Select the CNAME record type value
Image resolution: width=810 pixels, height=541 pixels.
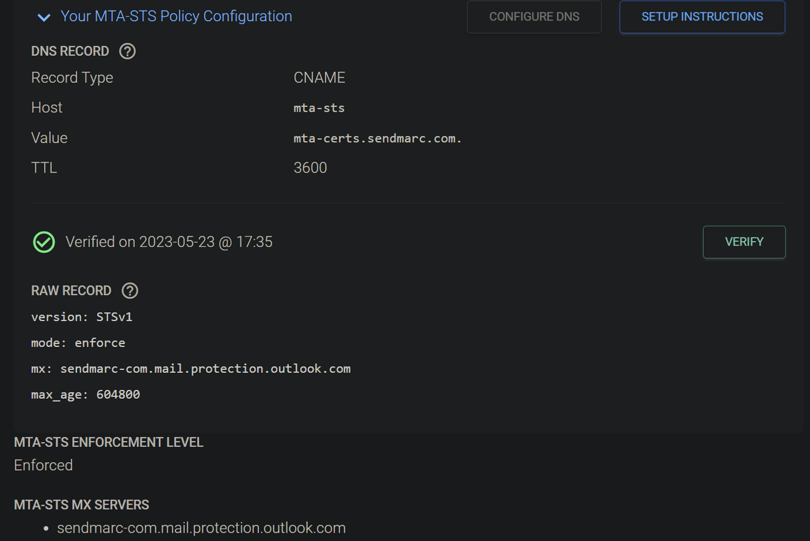click(x=319, y=77)
